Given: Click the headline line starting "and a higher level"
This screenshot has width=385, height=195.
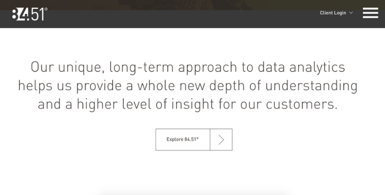Looking at the screenshot, I should [x=188, y=104].
